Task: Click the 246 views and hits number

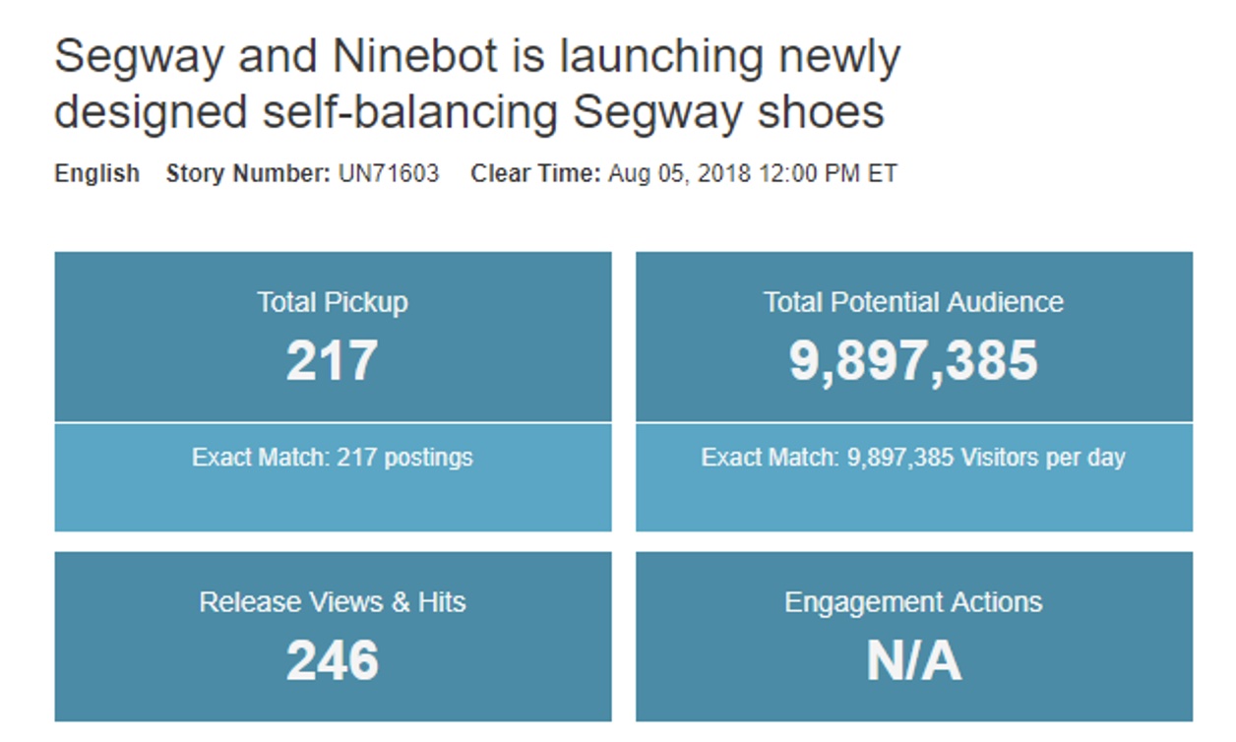Action: click(333, 660)
